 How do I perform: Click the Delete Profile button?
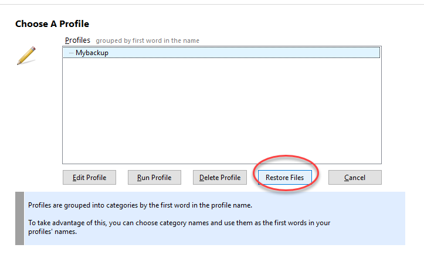[220, 178]
